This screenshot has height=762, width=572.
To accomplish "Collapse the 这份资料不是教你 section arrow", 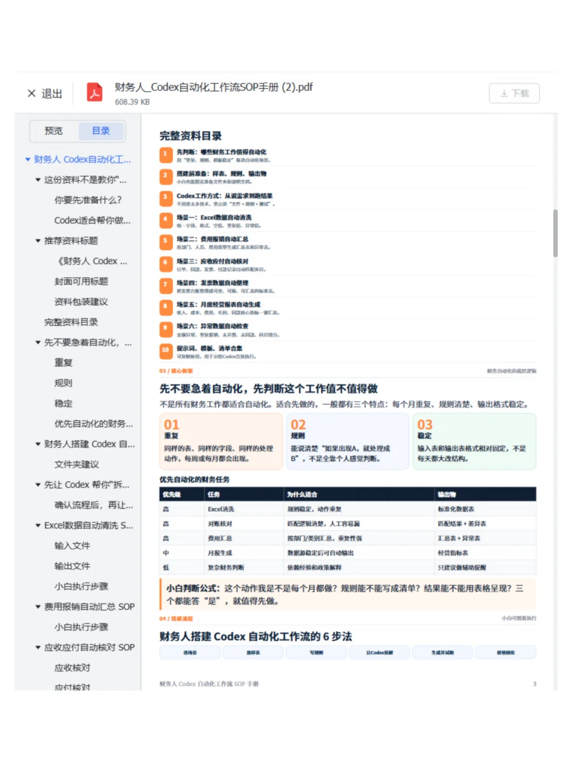I will pyautogui.click(x=38, y=180).
